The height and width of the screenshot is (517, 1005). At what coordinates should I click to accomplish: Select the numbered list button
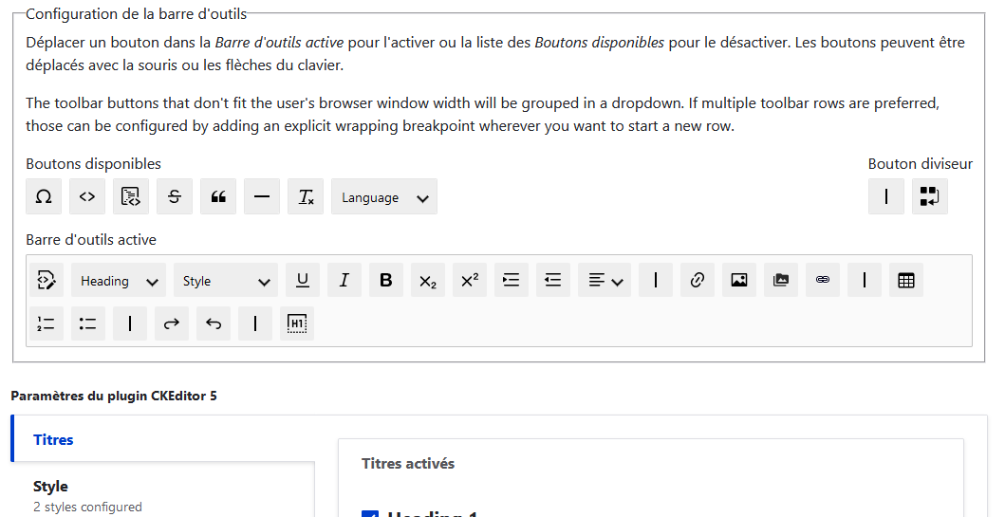[47, 323]
